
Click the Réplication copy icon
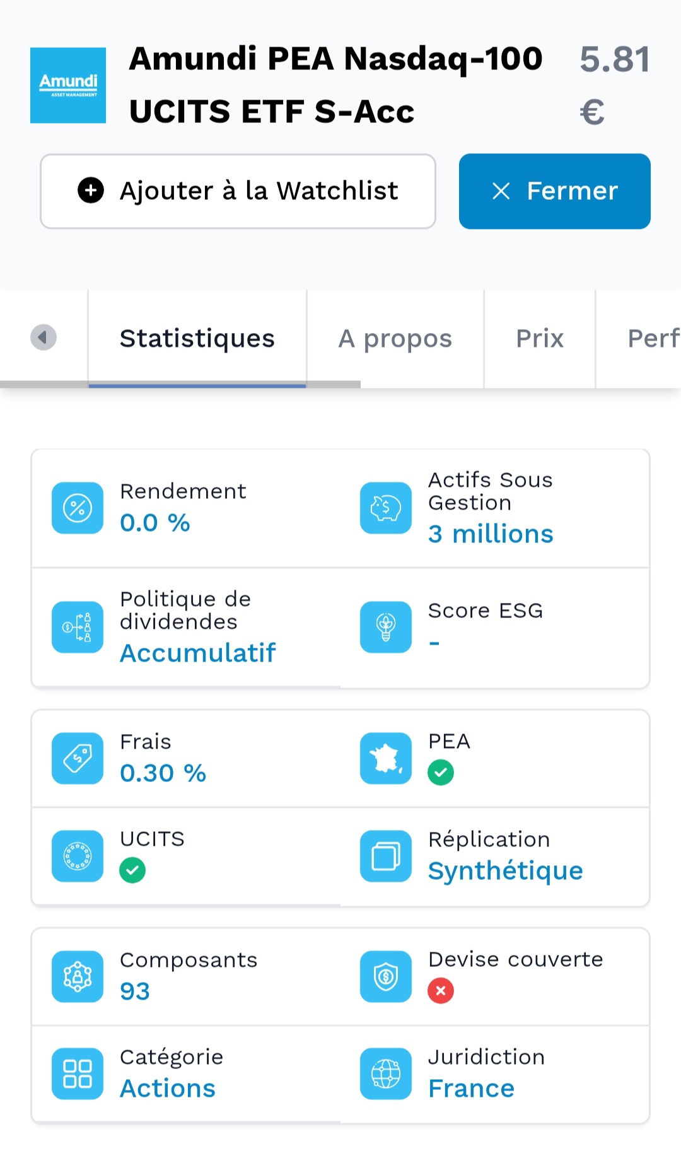pos(385,856)
